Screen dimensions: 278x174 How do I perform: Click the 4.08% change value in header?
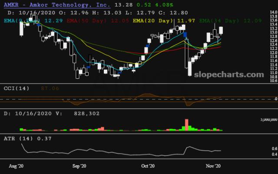click(164, 5)
